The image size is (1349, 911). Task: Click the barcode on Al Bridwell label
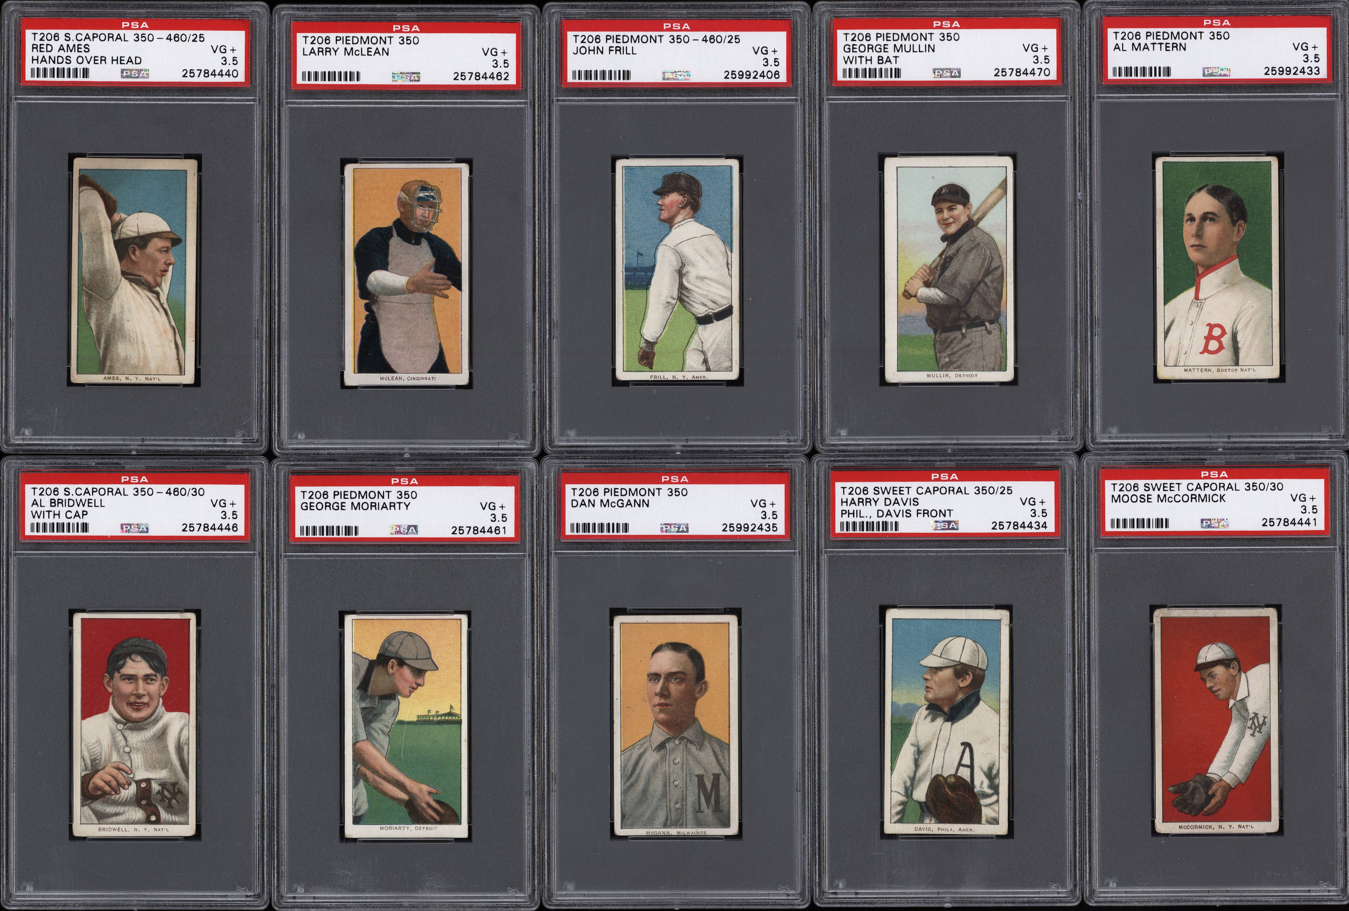coord(59,528)
